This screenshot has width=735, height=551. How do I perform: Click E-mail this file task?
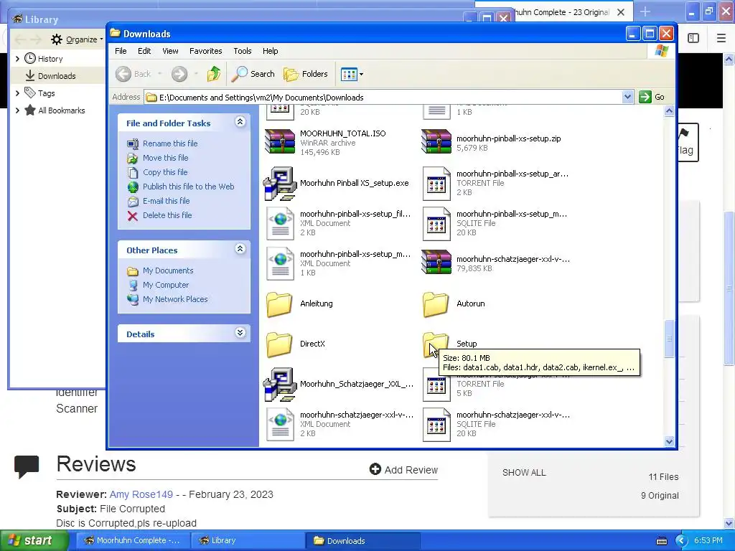point(167,201)
